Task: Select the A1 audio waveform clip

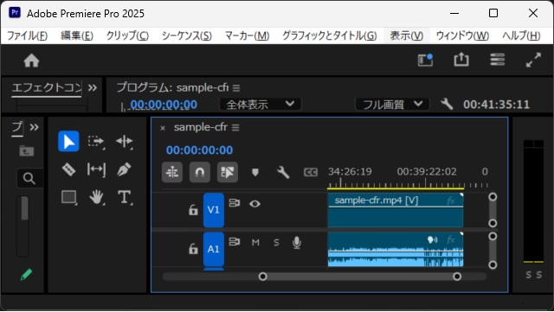Action: pyautogui.click(x=396, y=249)
